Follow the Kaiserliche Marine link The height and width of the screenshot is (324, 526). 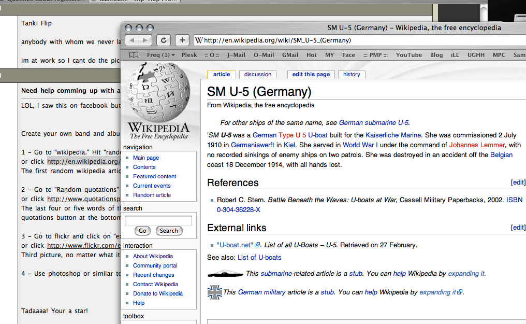[393, 135]
